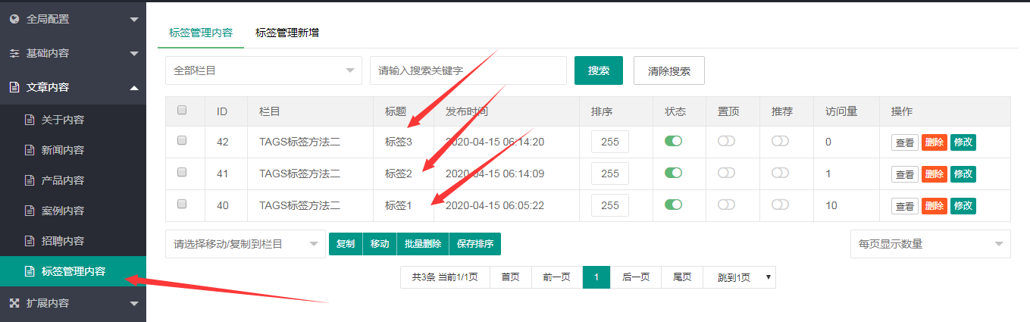The image size is (1030, 322).
Task: Open 招聘内容 in the sidebar
Action: (62, 241)
